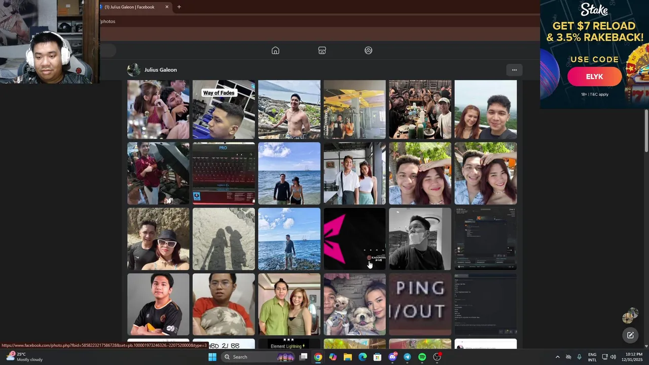Open the three-dots menu beside Julius Galeon
Image resolution: width=649 pixels, height=365 pixels.
(514, 70)
